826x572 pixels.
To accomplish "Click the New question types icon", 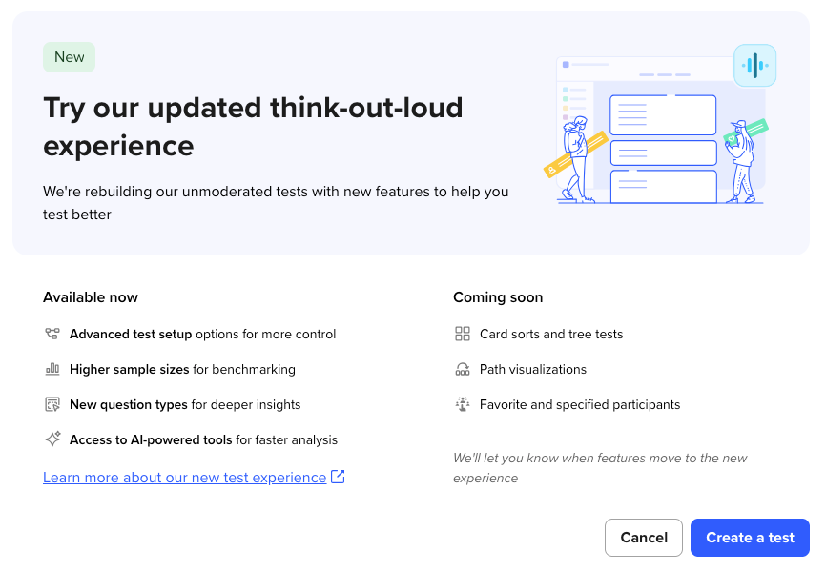I will point(52,404).
